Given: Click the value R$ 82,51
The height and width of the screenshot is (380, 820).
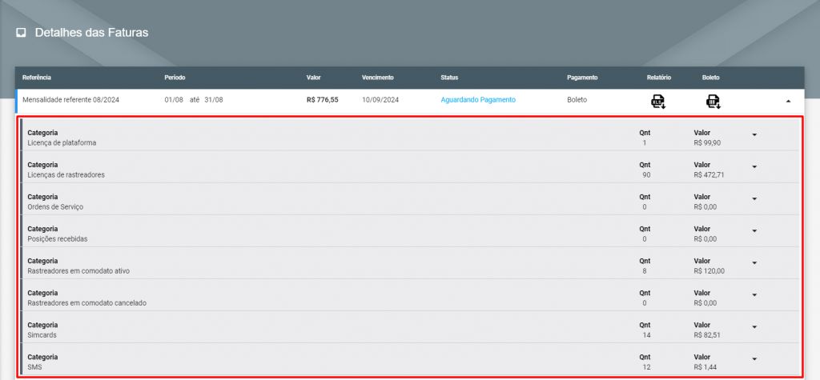Looking at the screenshot, I should [x=707, y=335].
